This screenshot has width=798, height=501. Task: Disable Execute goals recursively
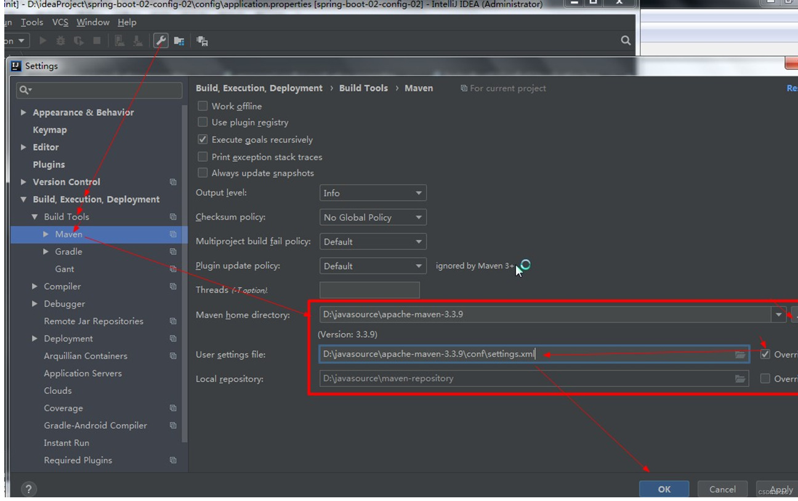pyautogui.click(x=203, y=139)
